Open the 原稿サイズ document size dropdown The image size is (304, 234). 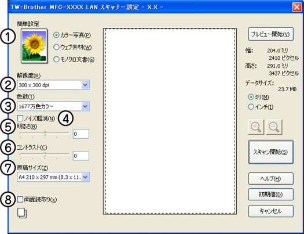[x=53, y=177]
